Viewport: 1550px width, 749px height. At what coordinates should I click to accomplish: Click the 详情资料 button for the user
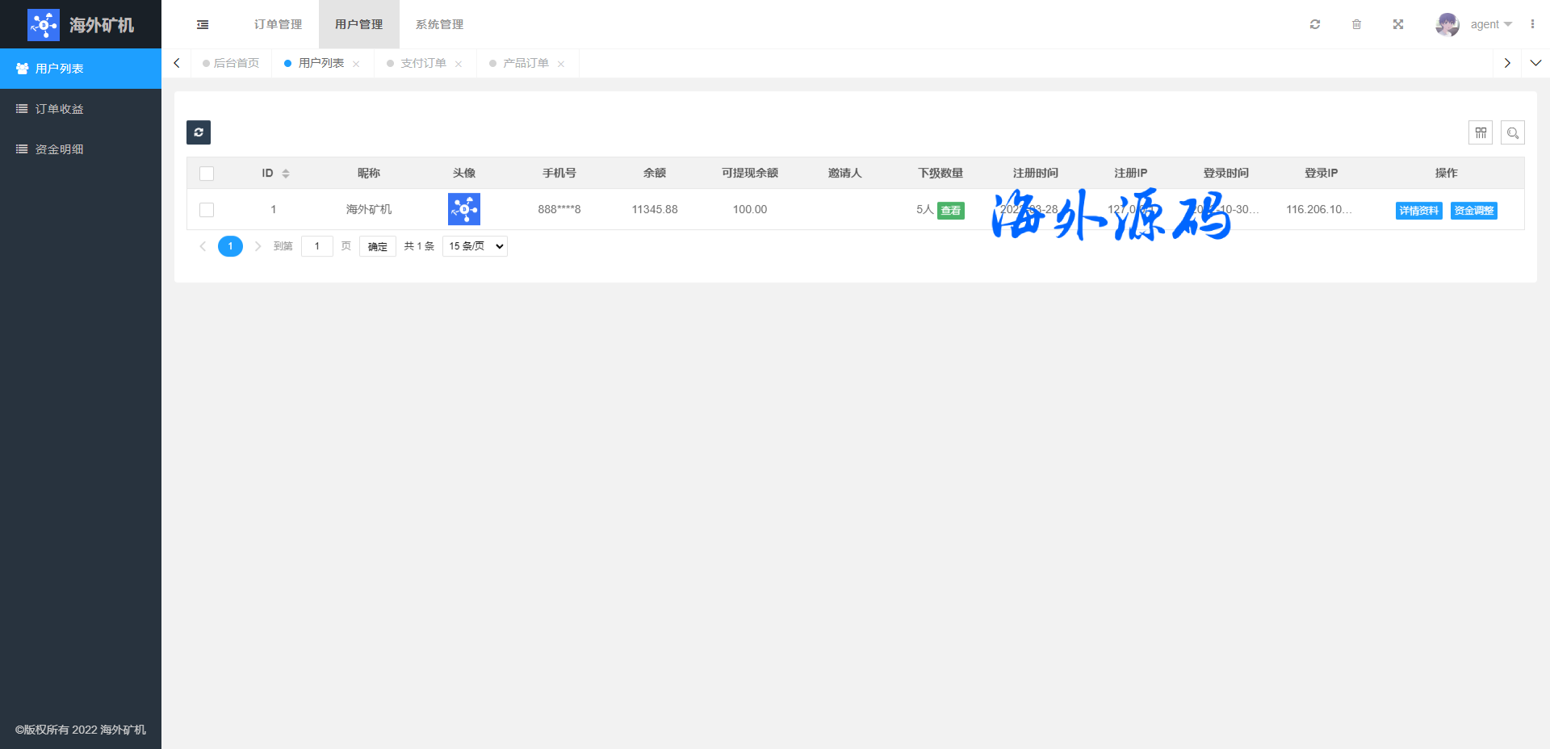[1418, 211]
